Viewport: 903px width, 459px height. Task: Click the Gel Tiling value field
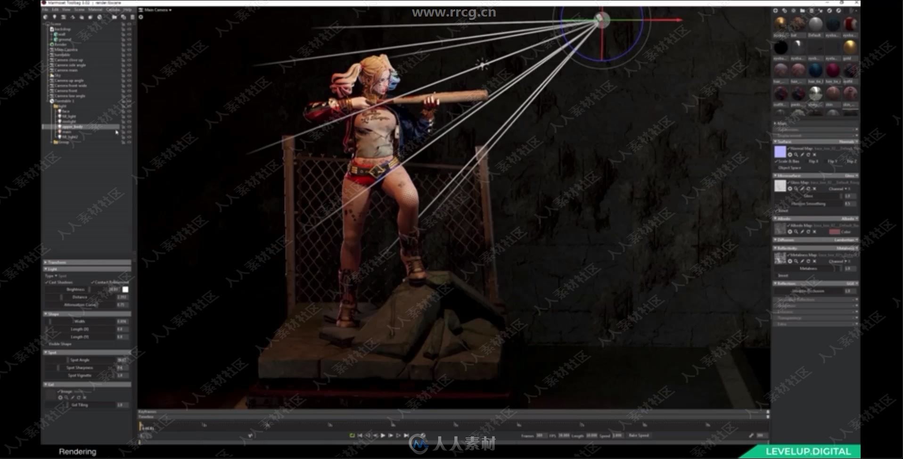click(x=122, y=405)
